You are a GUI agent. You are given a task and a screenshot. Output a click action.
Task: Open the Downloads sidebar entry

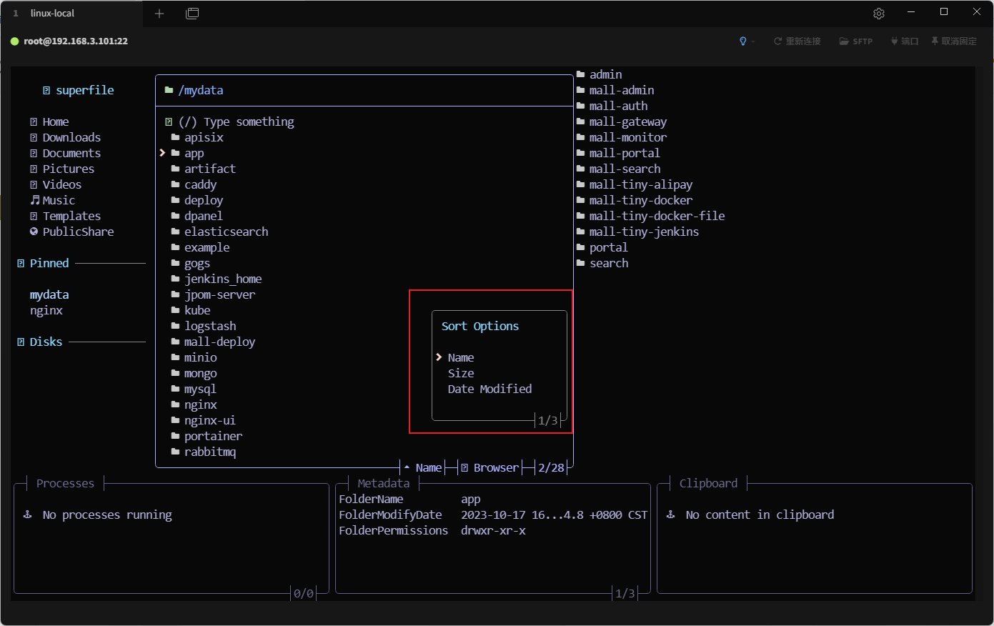tap(71, 137)
